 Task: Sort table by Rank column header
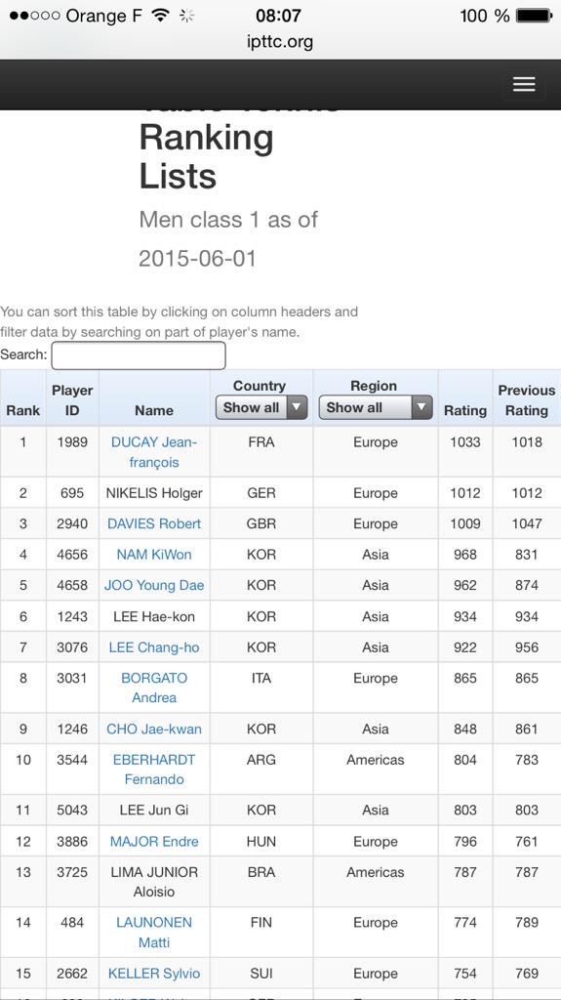[x=23, y=411]
